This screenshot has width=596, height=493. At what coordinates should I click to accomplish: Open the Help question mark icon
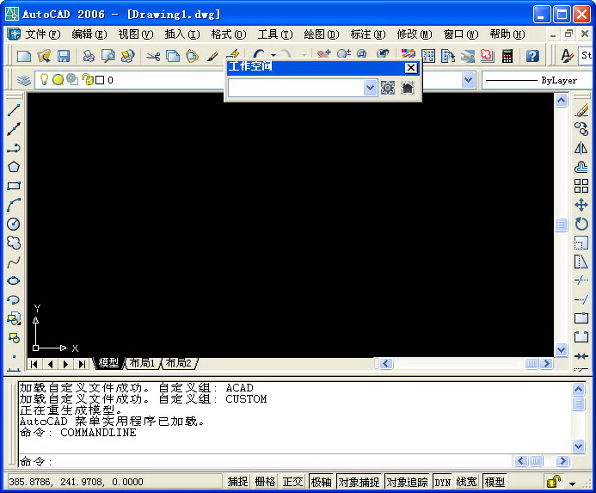(532, 56)
